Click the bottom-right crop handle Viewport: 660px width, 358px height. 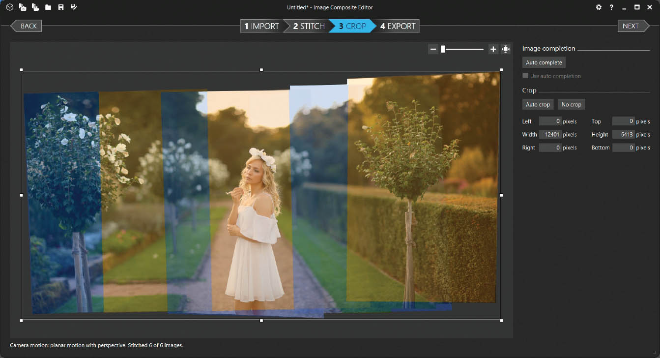pyautogui.click(x=501, y=321)
